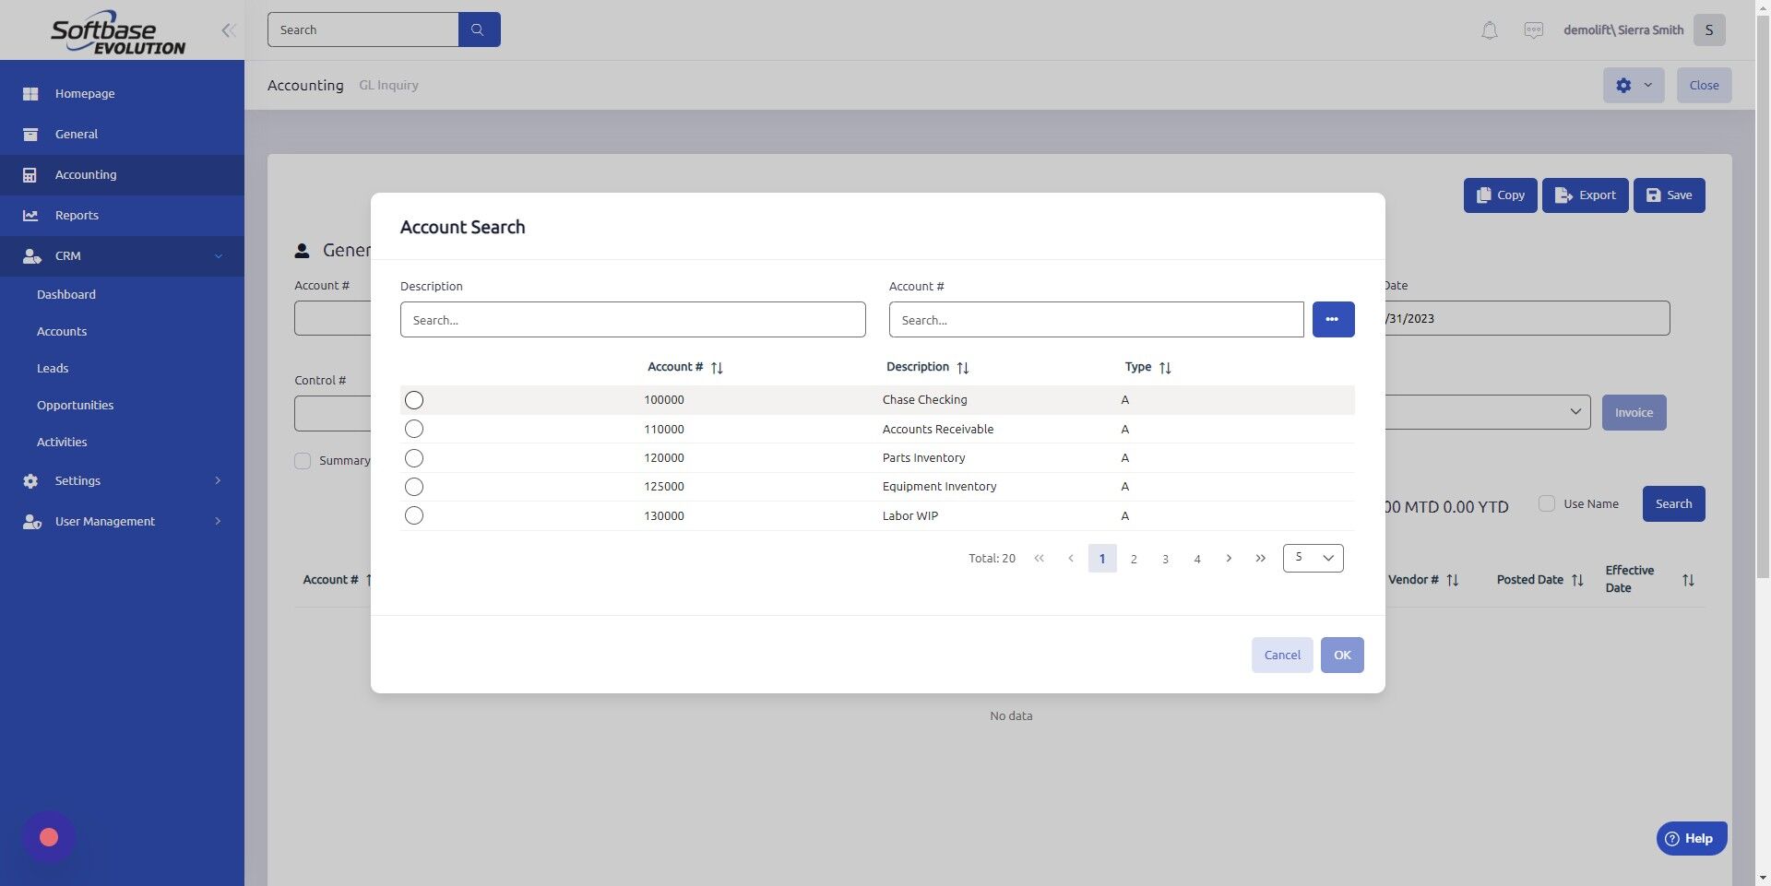1771x886 pixels.
Task: Open Opportunities under CRM
Action: point(76,406)
